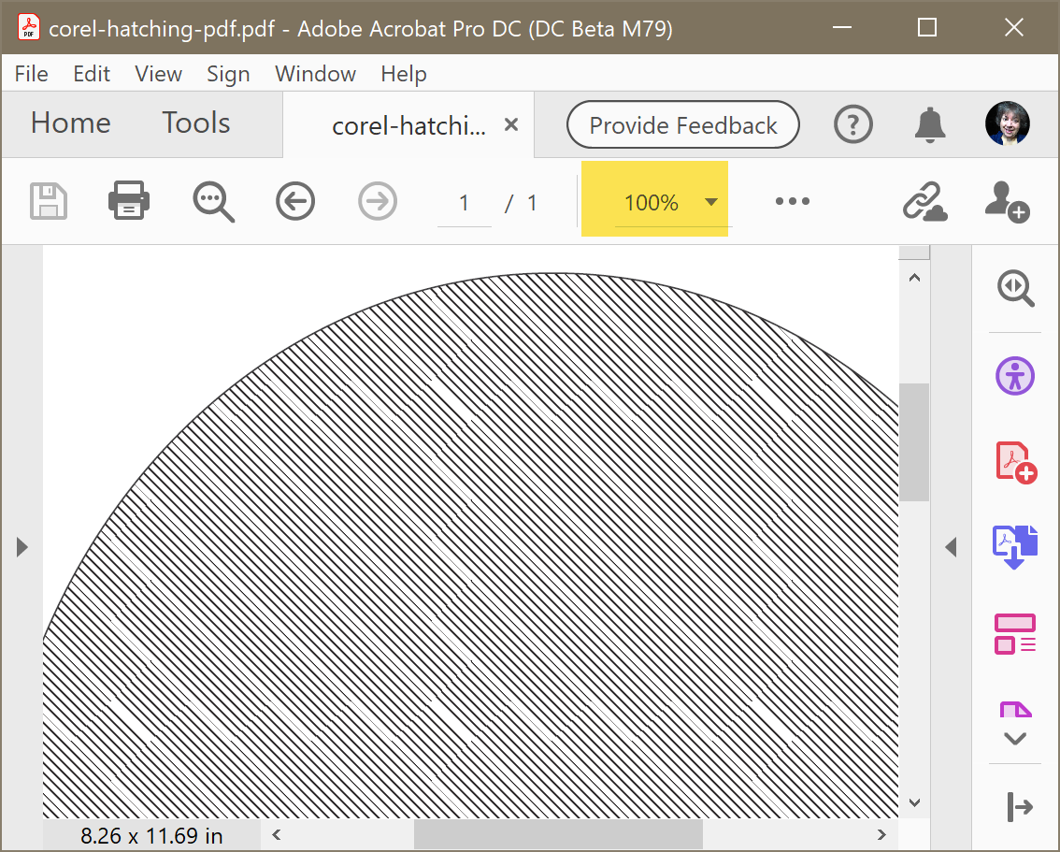
Task: Open the accessibility tool in right pane
Action: point(1015,375)
